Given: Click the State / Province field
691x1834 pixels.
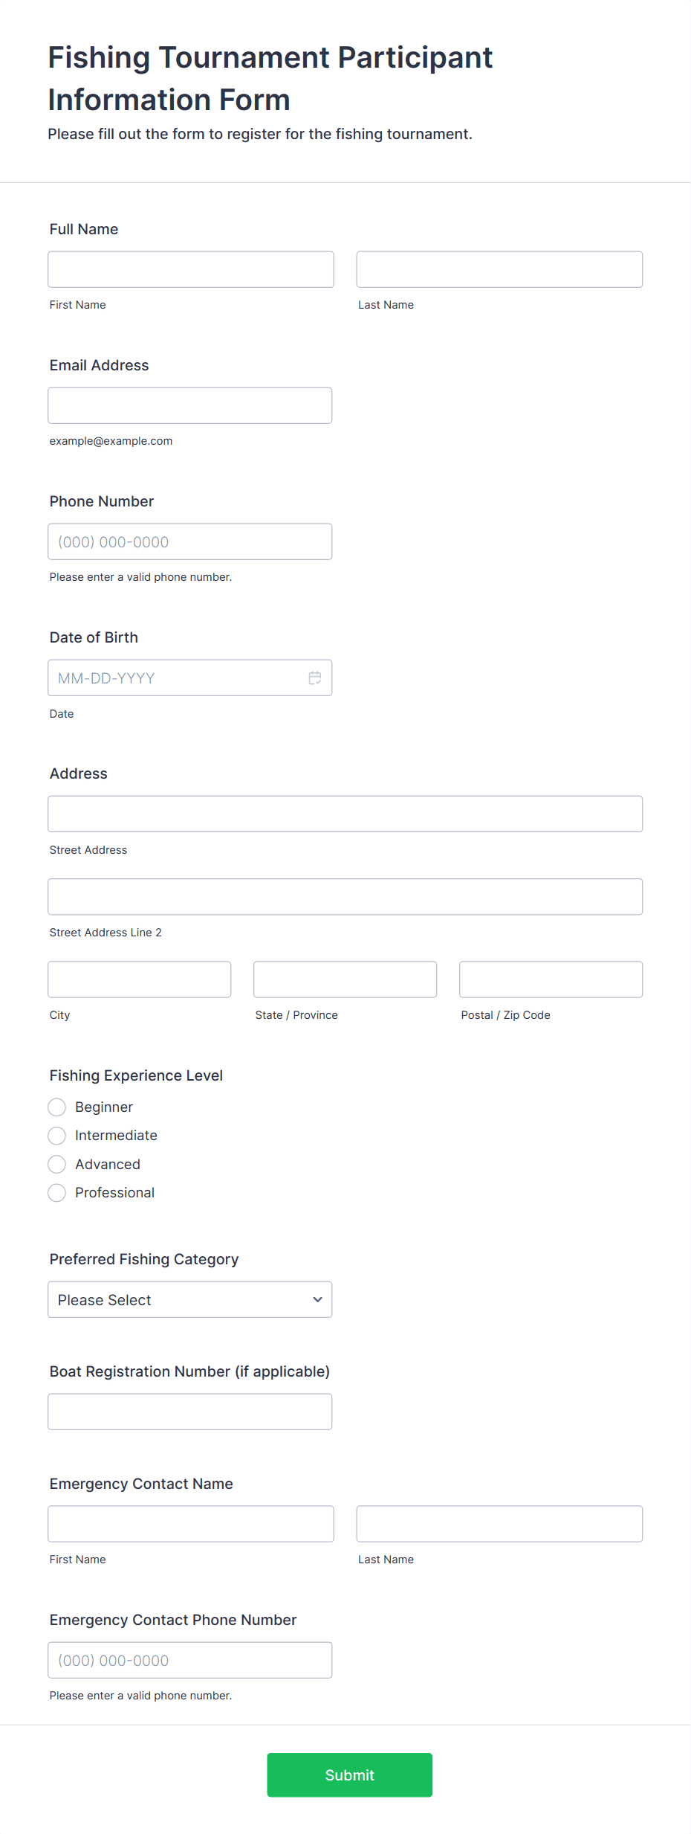Looking at the screenshot, I should (x=345, y=979).
